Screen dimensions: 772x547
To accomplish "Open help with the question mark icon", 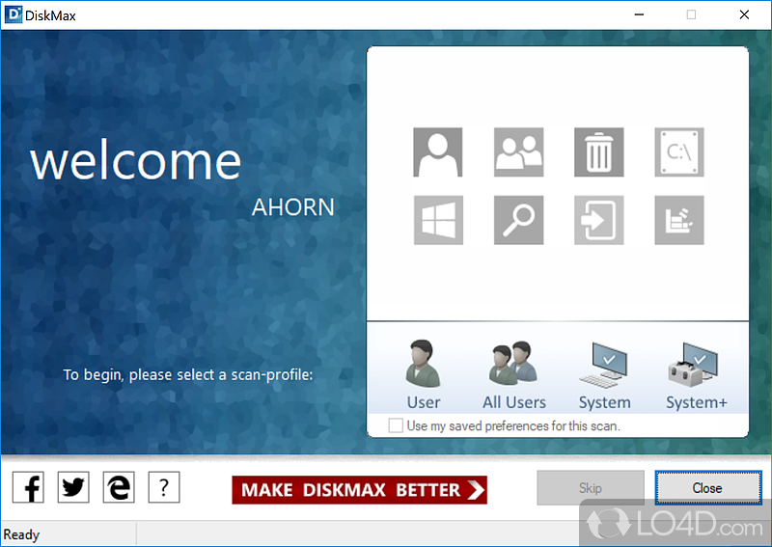I will (x=164, y=487).
